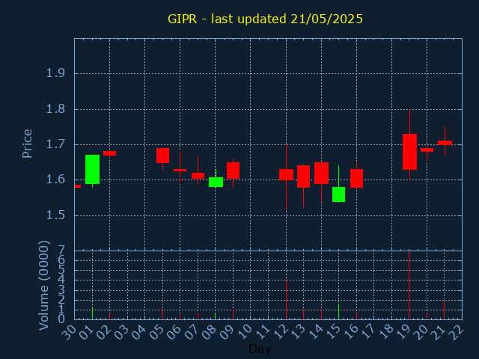
Task: Select the small red candlestick for day 20
Action: tap(427, 150)
